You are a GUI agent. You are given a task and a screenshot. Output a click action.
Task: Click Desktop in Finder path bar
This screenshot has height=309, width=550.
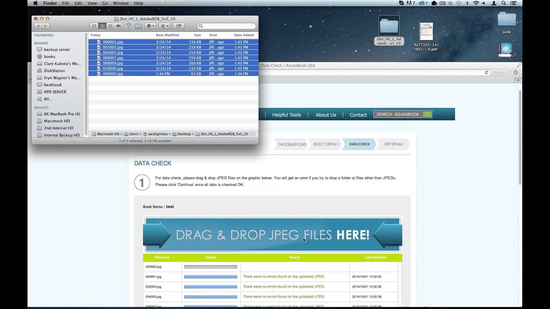point(181,134)
